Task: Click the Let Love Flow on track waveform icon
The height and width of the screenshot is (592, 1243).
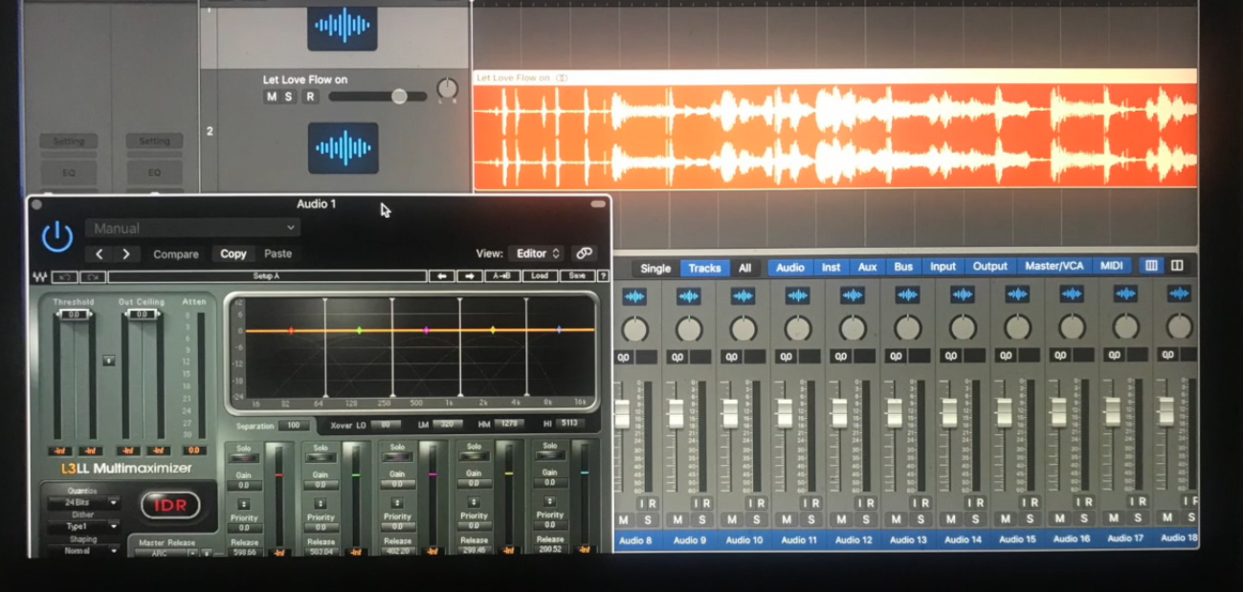Action: (x=343, y=147)
